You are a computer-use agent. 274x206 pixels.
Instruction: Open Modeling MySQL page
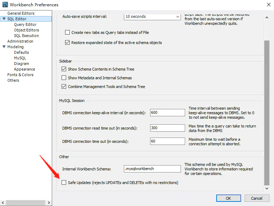(x=20, y=58)
